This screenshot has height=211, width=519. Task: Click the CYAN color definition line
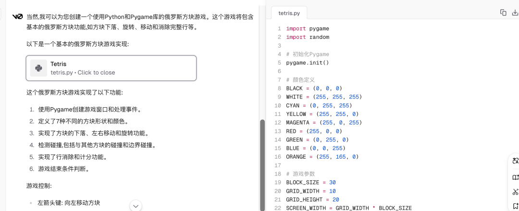click(319, 106)
